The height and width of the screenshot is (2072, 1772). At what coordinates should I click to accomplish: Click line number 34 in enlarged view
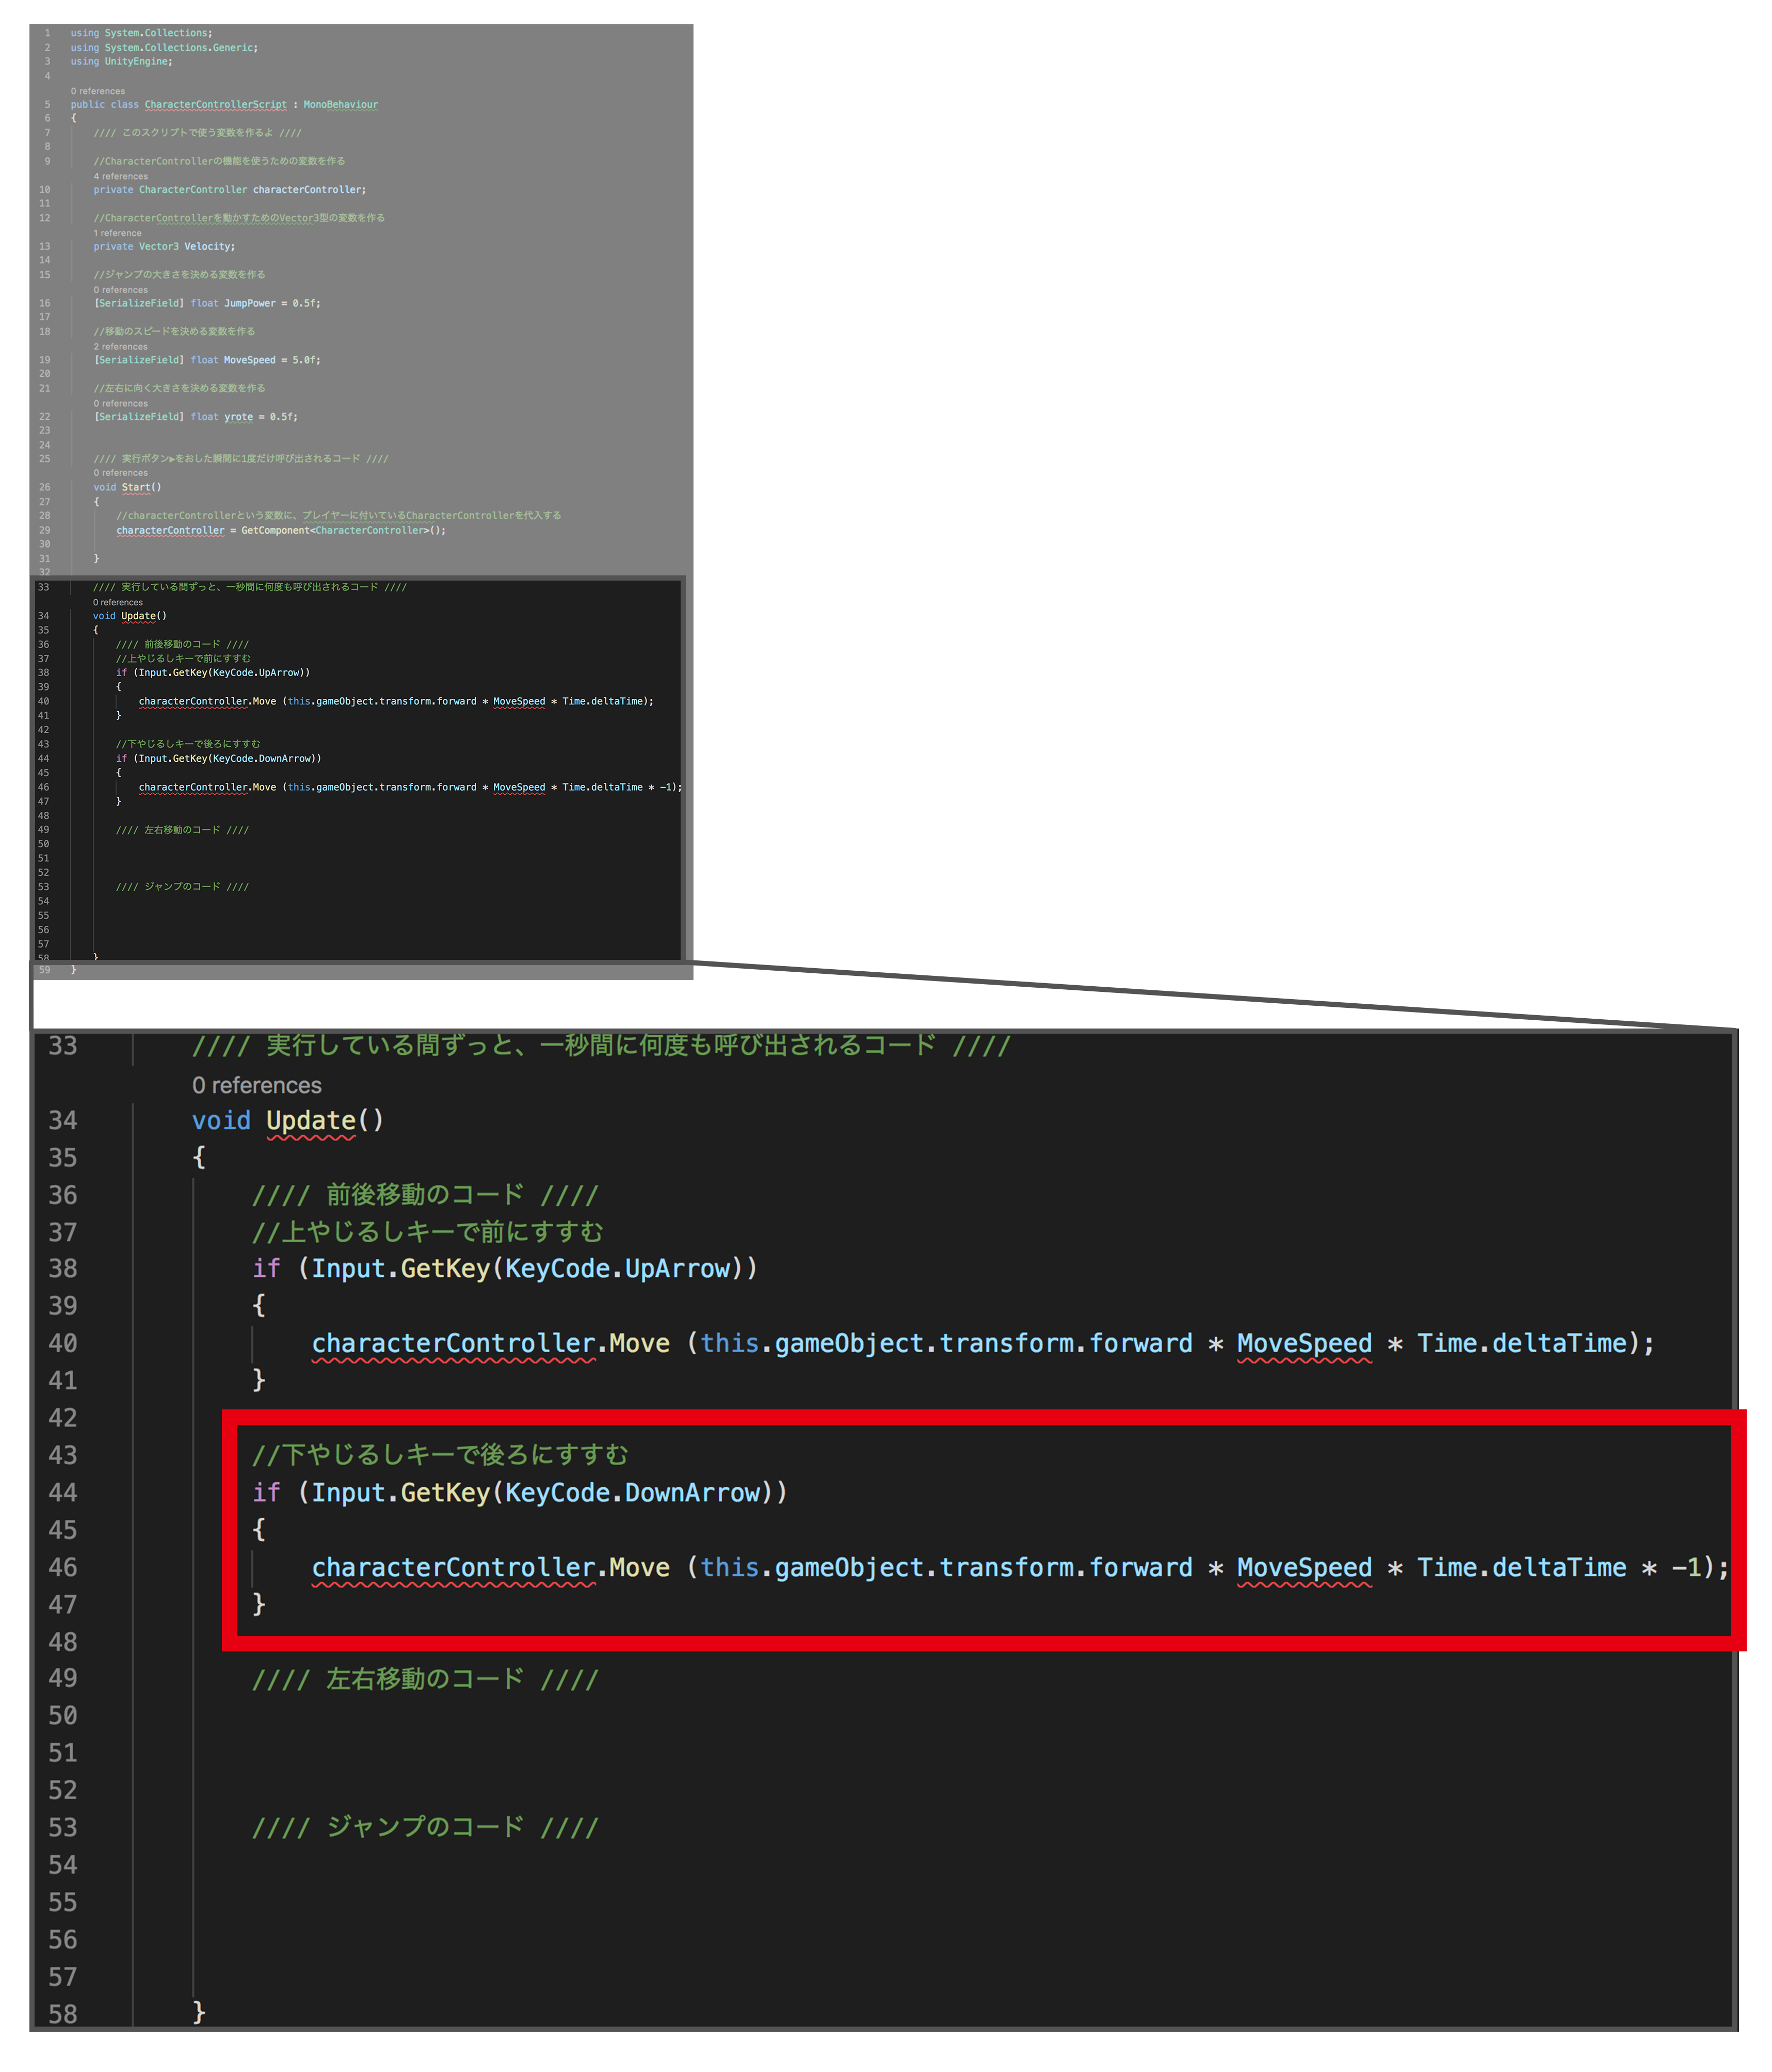tap(62, 1120)
